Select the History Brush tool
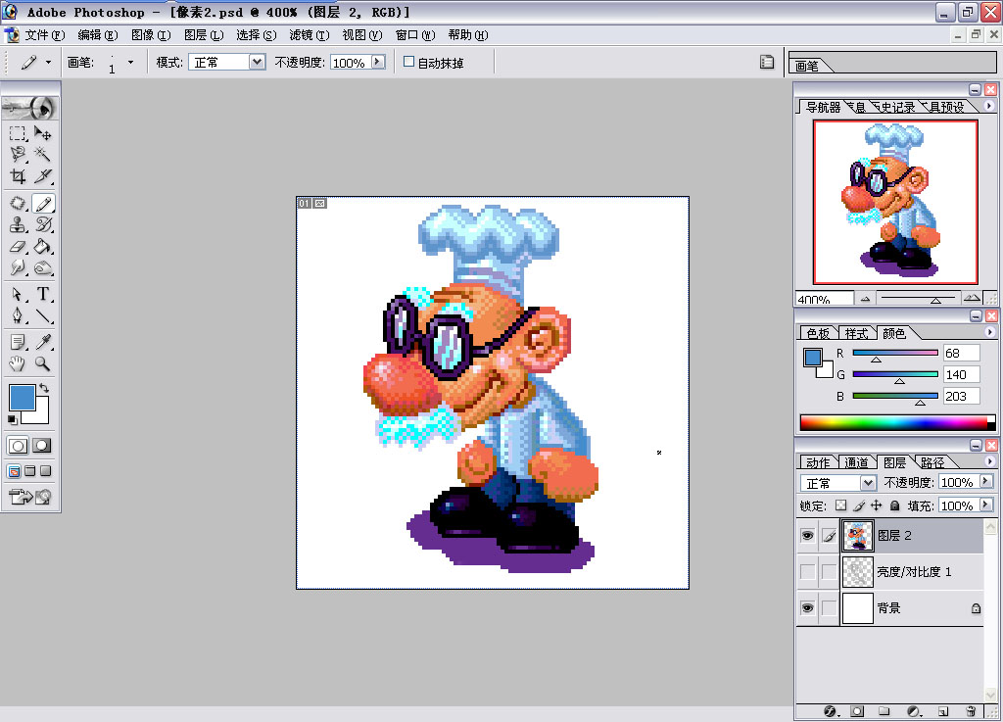Viewport: 1003px width, 722px height. [x=43, y=224]
